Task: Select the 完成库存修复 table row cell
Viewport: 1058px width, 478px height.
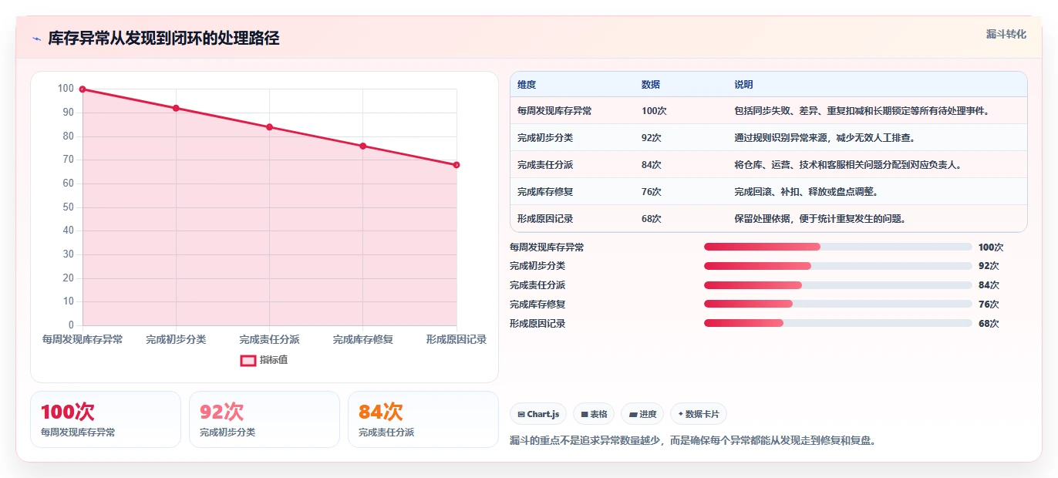Action: pos(572,191)
